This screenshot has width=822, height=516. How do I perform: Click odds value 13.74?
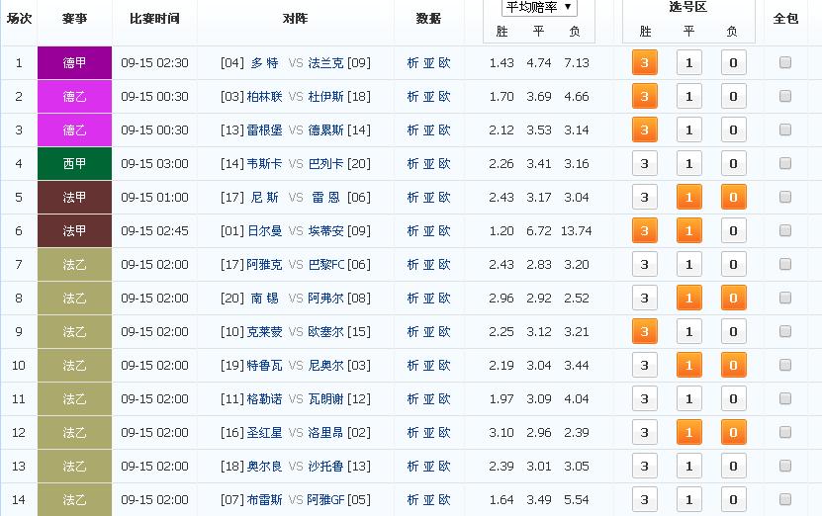(576, 230)
